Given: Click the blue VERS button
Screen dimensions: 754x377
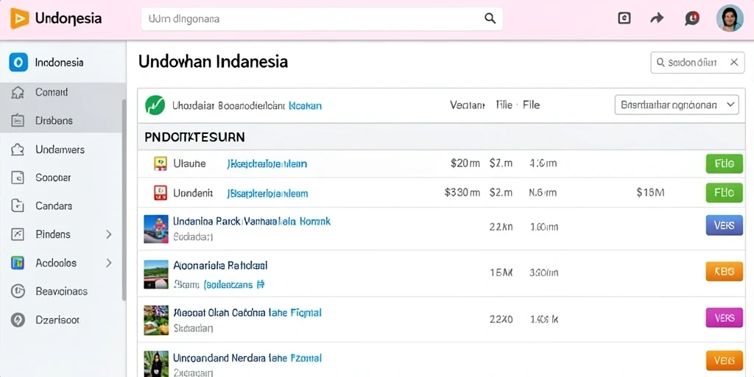Looking at the screenshot, I should [x=725, y=225].
